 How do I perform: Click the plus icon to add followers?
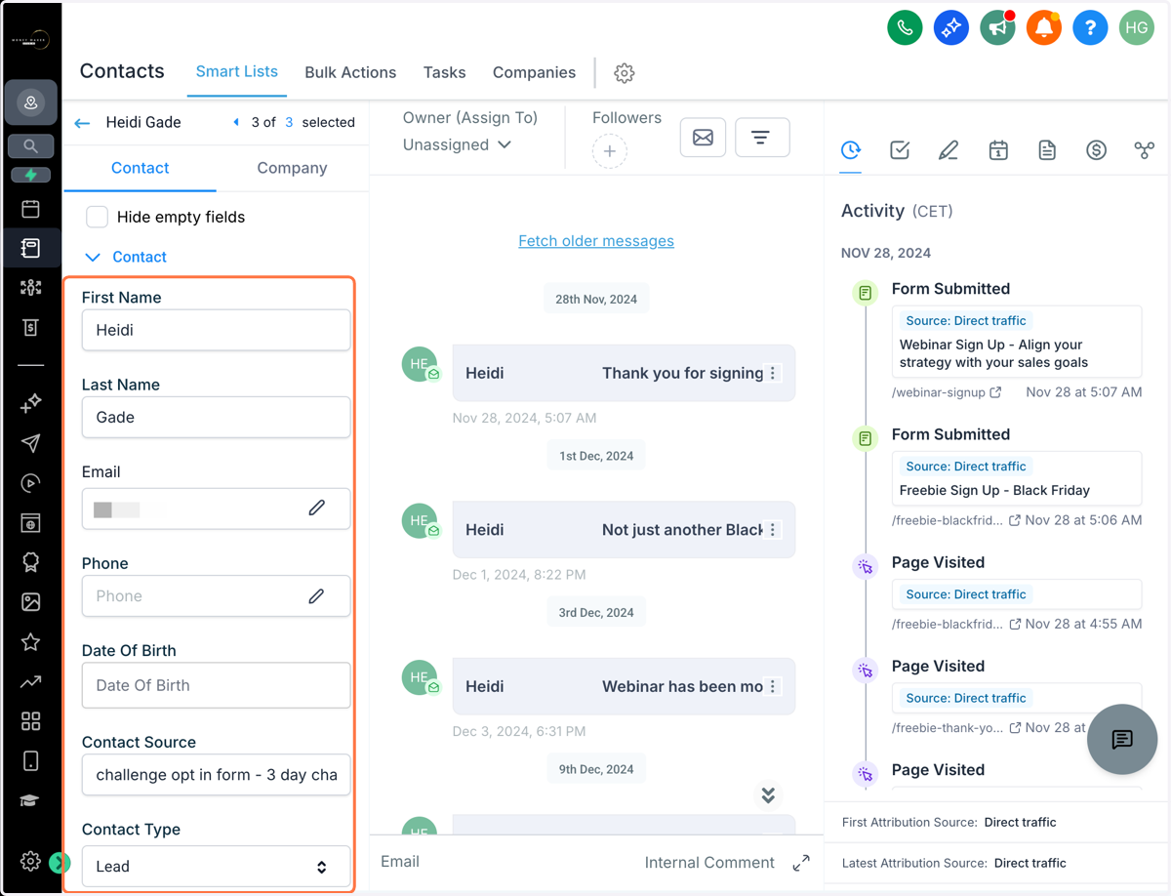[x=609, y=151]
